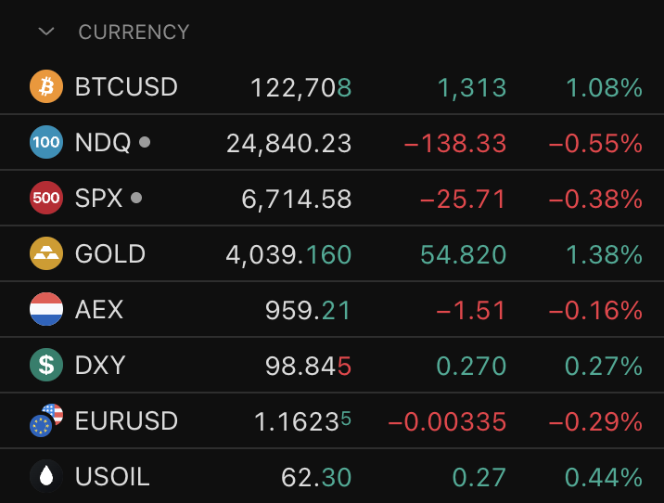Select the BTCUSD symbol name
The height and width of the screenshot is (503, 664).
126,87
